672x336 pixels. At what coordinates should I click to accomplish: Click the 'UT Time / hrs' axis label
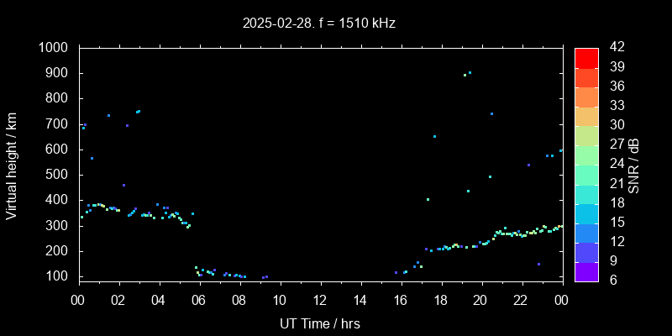[319, 323]
